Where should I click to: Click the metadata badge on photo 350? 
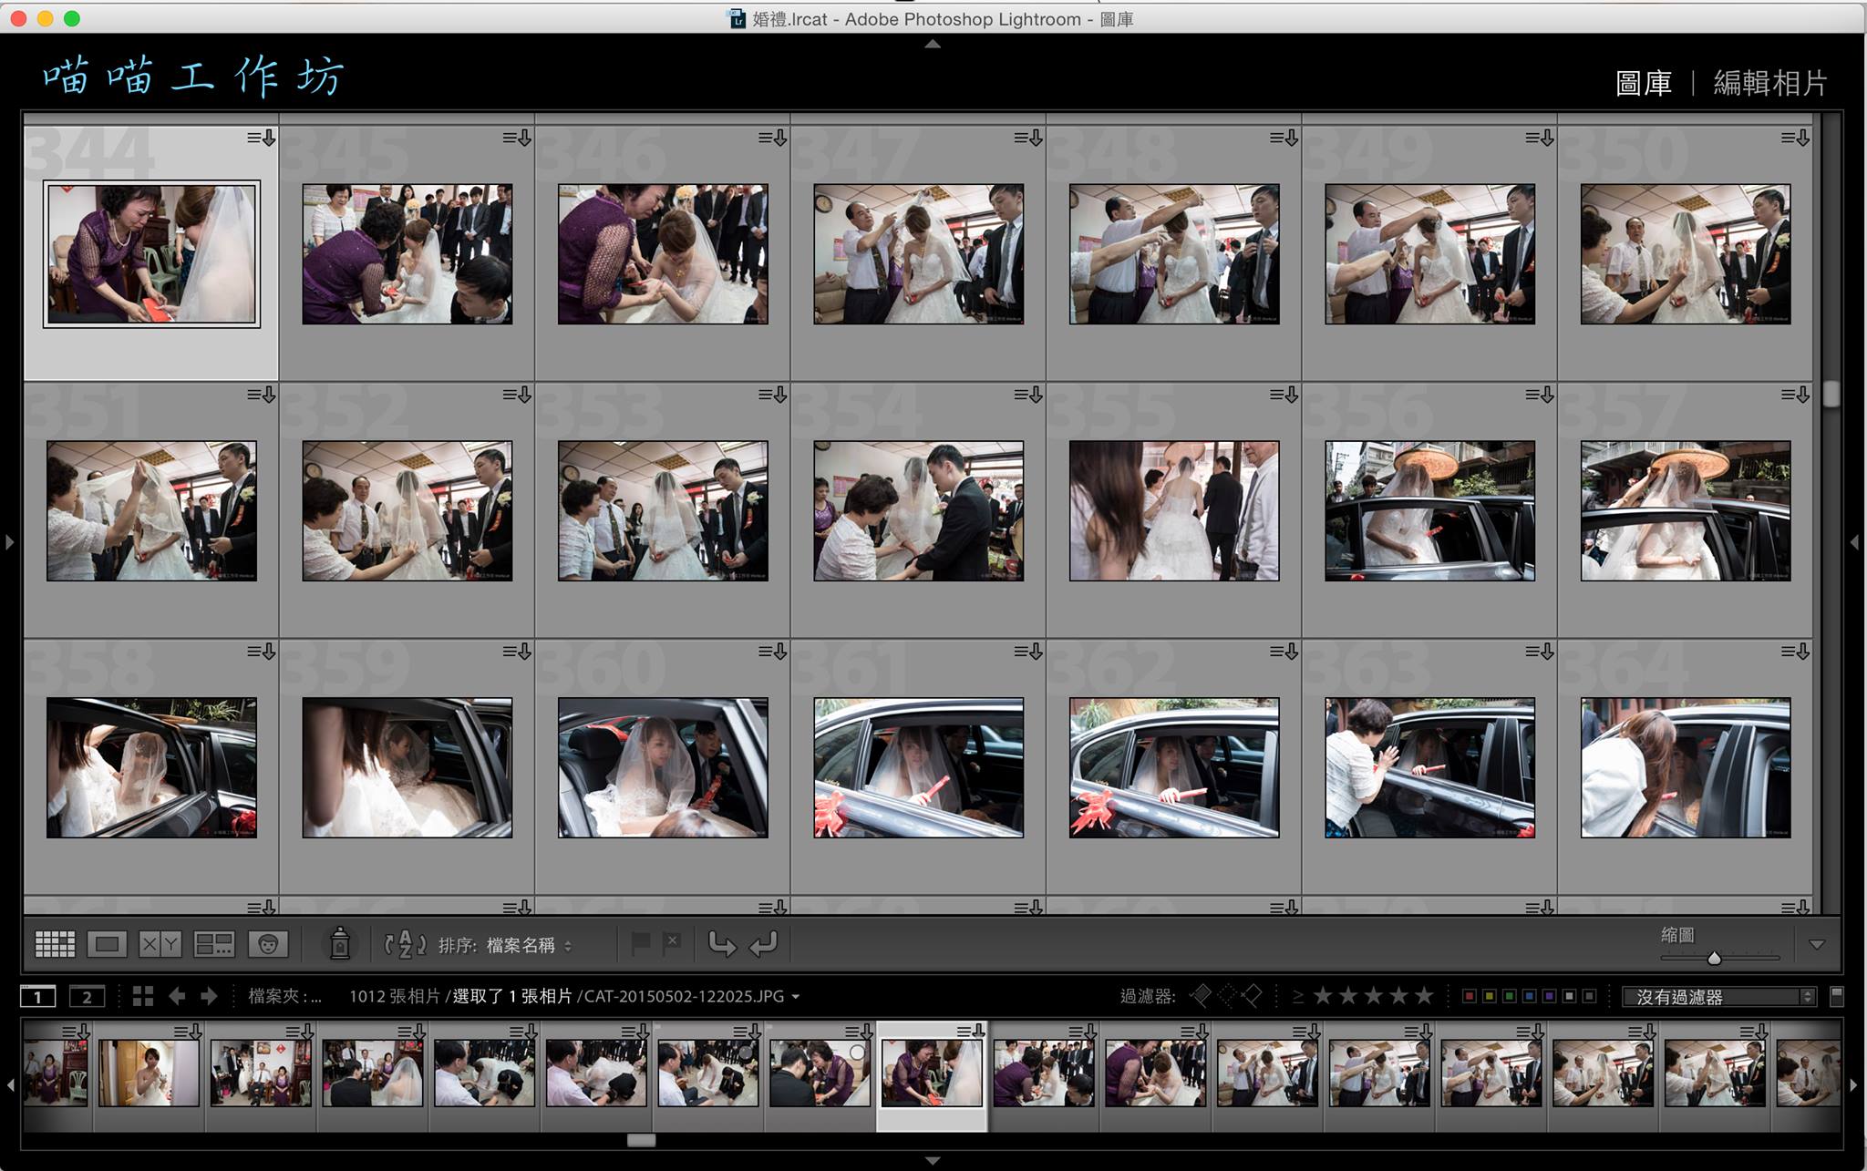pyautogui.click(x=1795, y=139)
